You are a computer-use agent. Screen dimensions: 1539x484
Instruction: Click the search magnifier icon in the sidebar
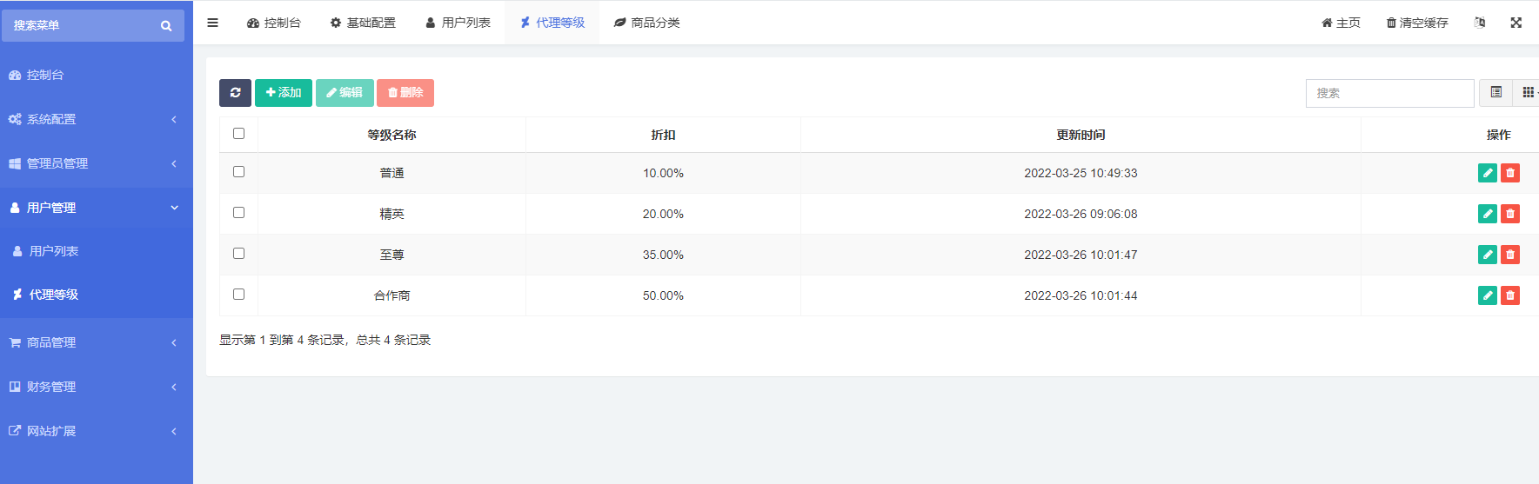[166, 26]
